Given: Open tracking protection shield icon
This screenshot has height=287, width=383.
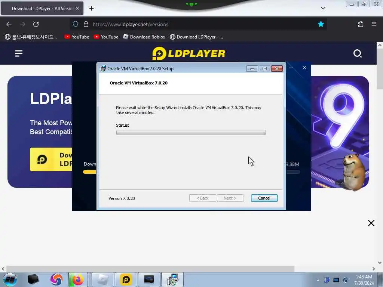Looking at the screenshot, I should click(76, 24).
